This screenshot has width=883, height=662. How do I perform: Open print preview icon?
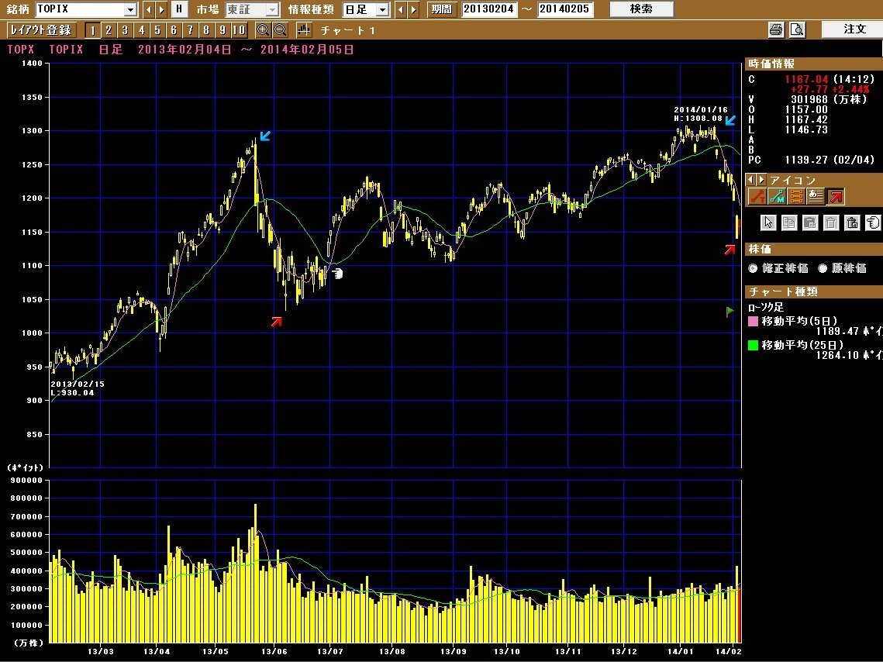[x=797, y=29]
